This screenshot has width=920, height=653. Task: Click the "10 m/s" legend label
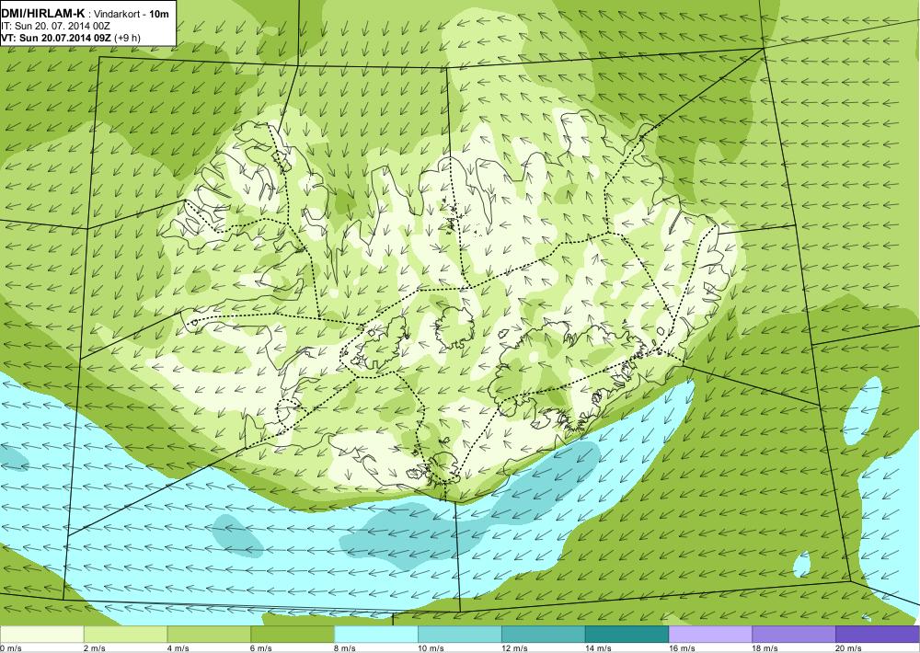tap(431, 648)
